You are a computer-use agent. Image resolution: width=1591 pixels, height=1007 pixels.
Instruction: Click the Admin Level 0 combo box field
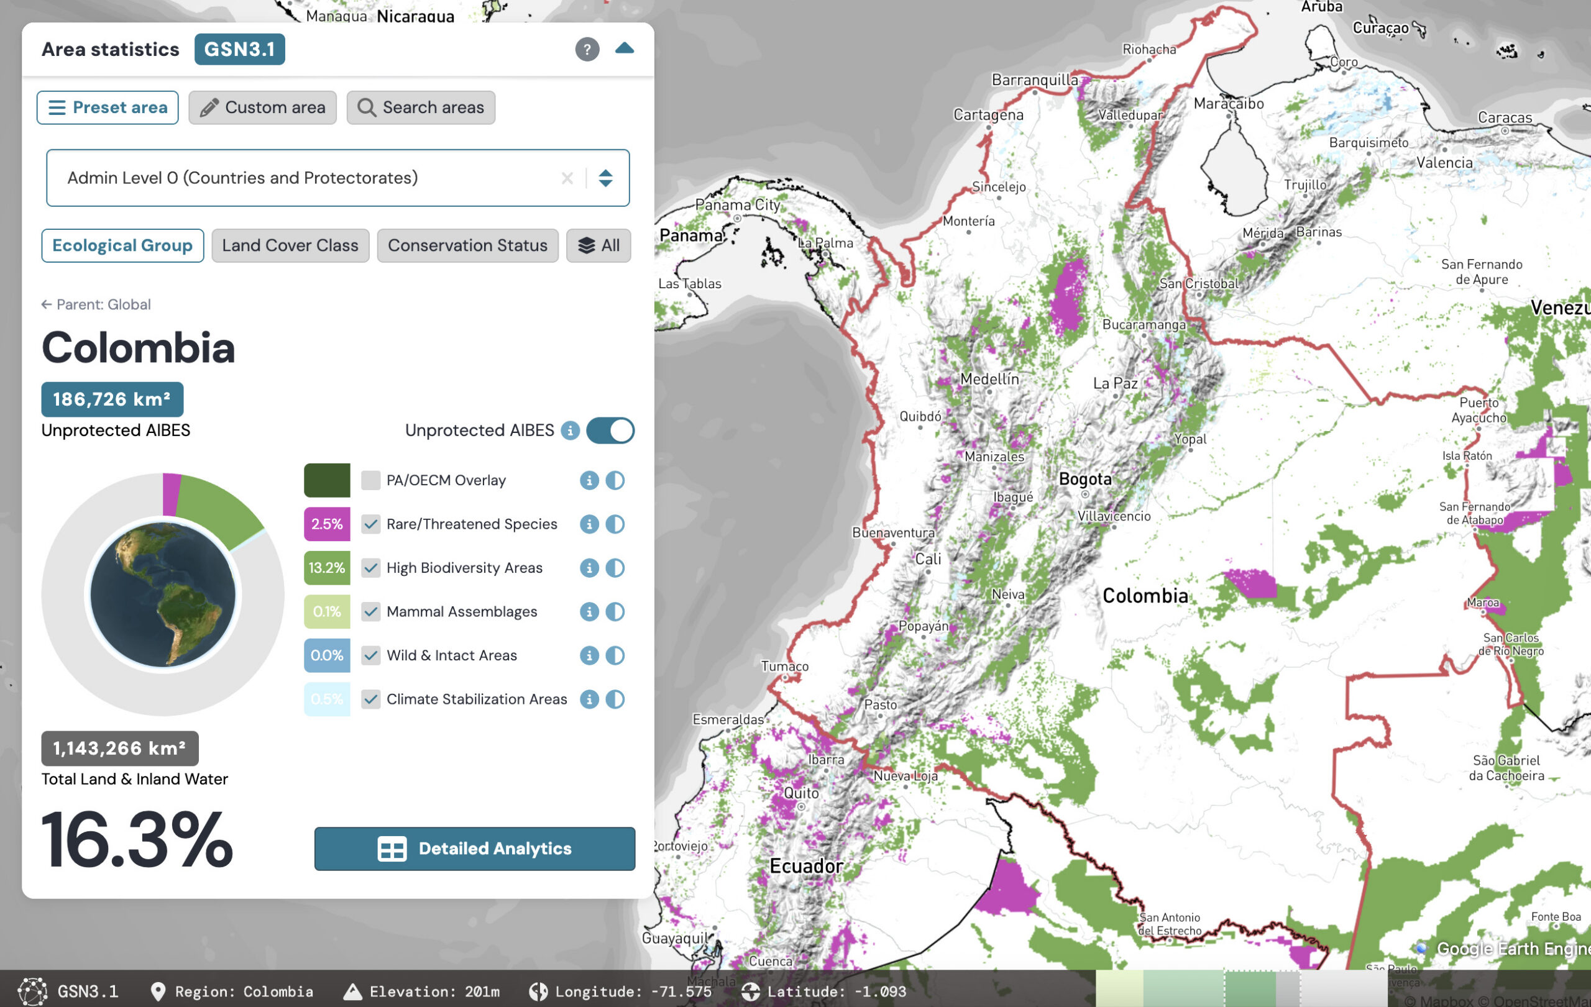click(x=337, y=178)
